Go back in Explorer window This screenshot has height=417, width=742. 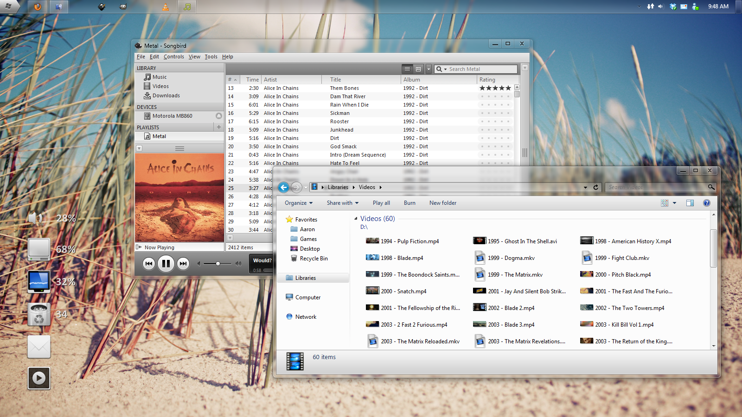284,187
